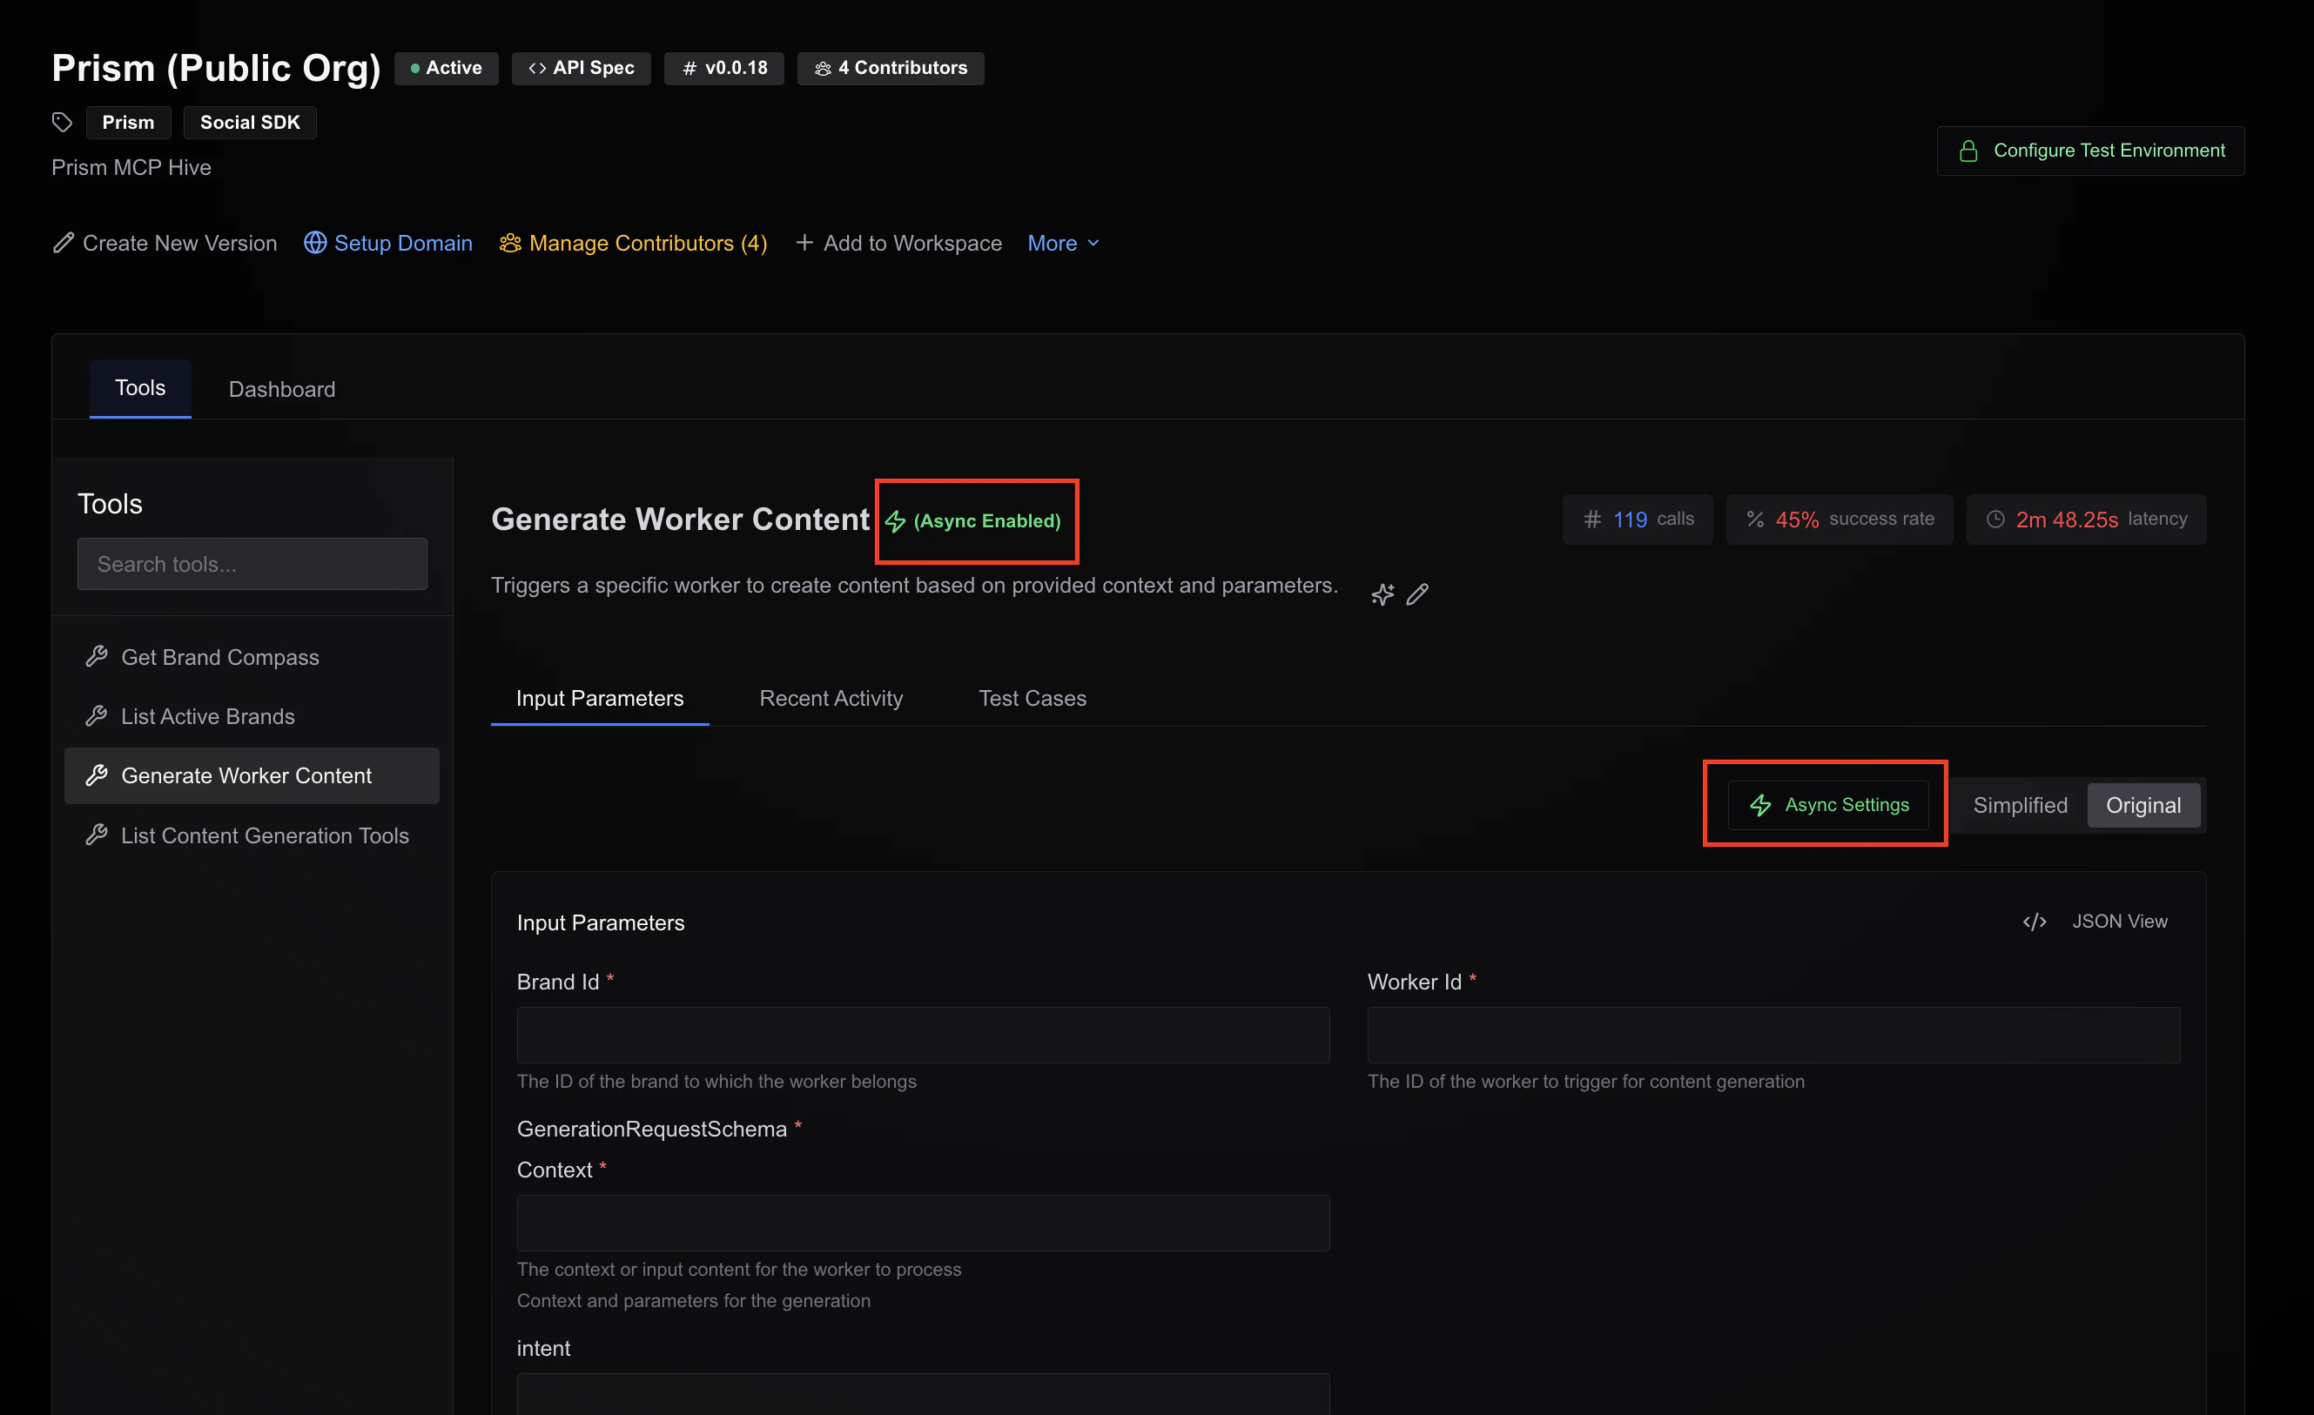Click the wrench icon next to List Active Brands
Viewport: 2314px width, 1415px height.
click(x=97, y=716)
